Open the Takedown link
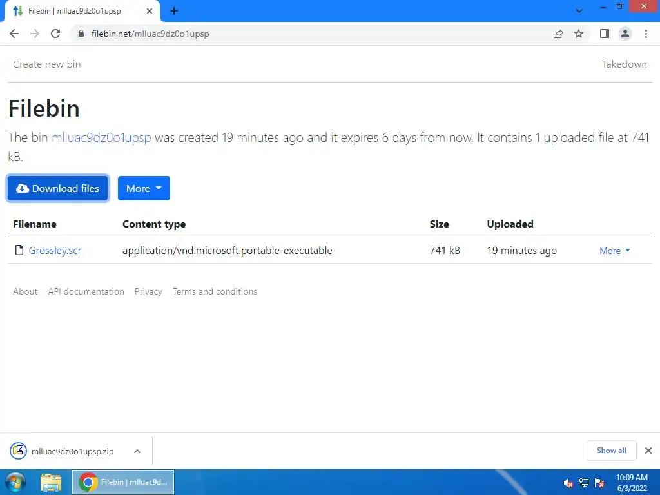The image size is (660, 495). click(624, 64)
